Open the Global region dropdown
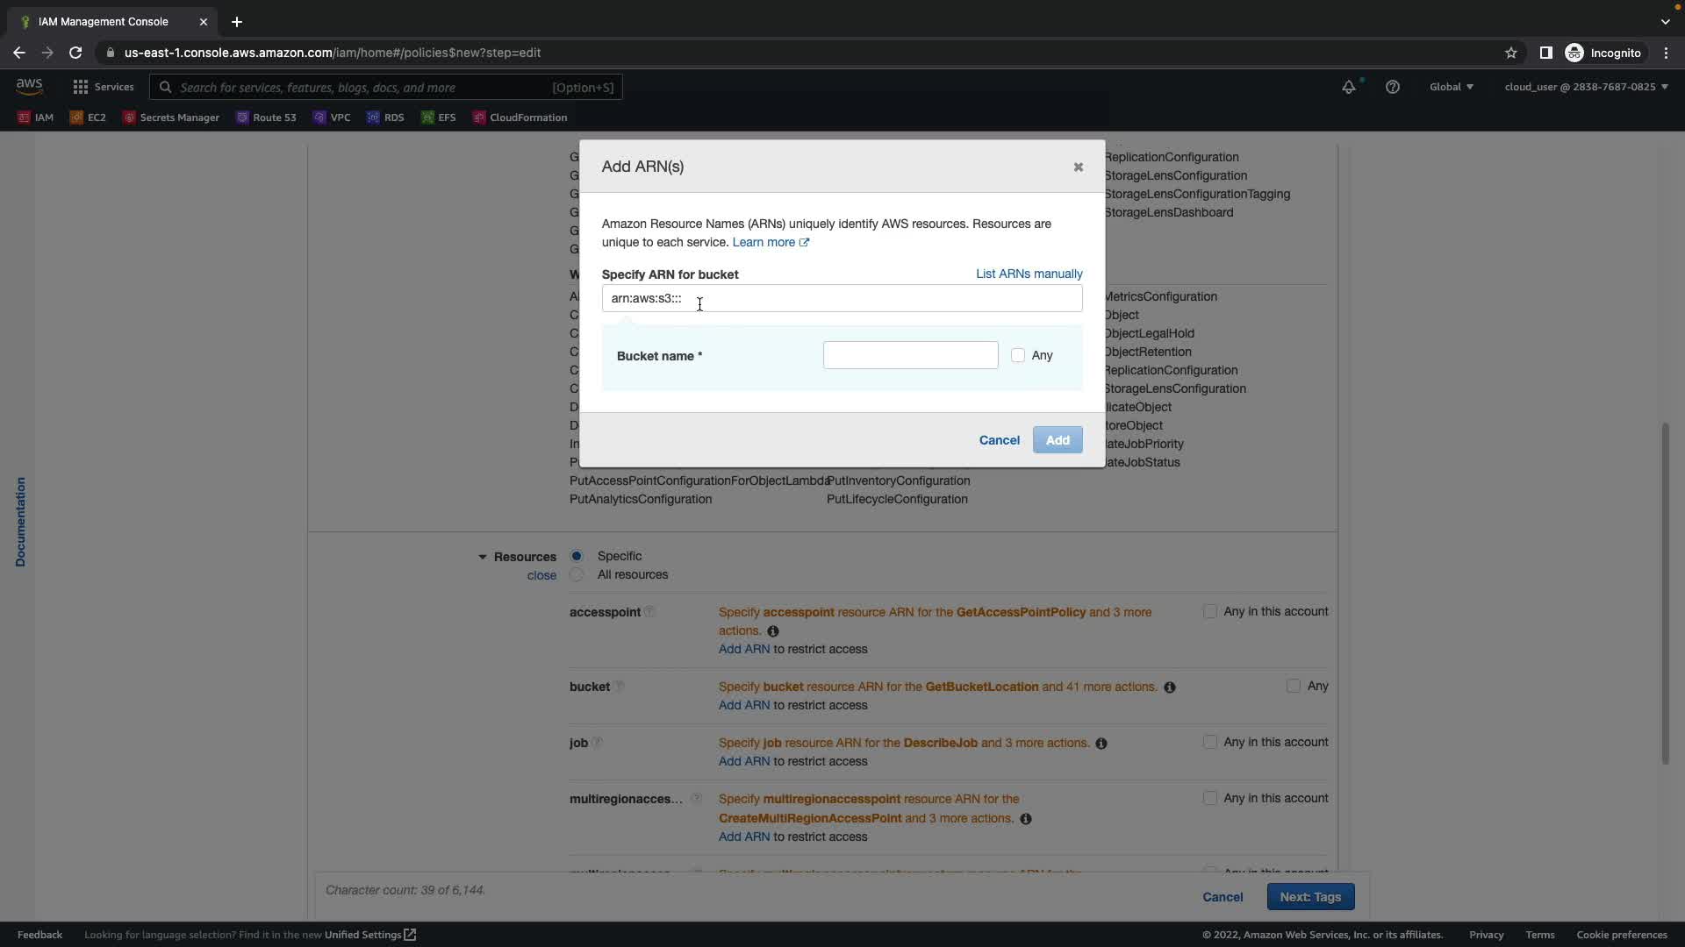Image resolution: width=1685 pixels, height=947 pixels. tap(1451, 87)
